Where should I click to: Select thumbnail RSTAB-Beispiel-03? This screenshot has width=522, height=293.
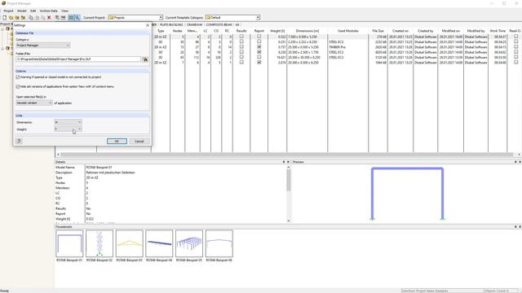(129, 243)
